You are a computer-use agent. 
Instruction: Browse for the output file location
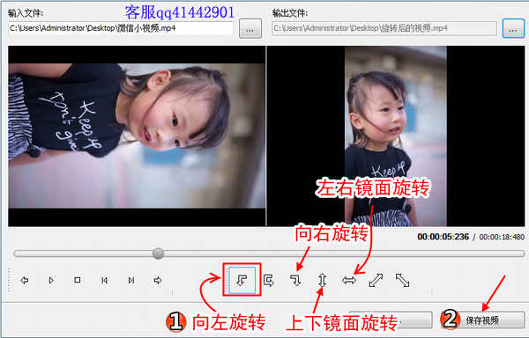513,29
